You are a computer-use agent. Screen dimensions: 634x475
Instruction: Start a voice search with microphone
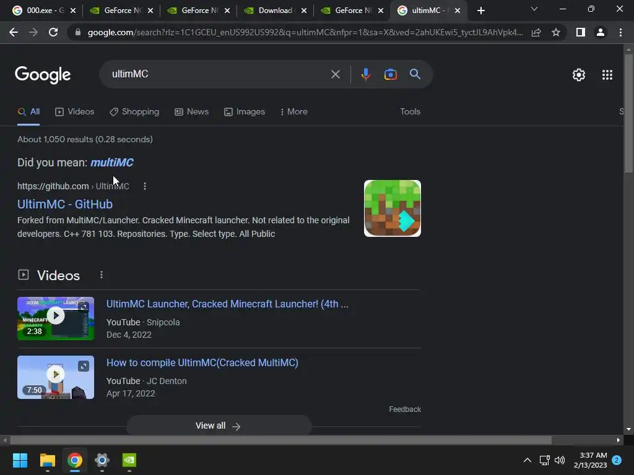[x=365, y=74]
